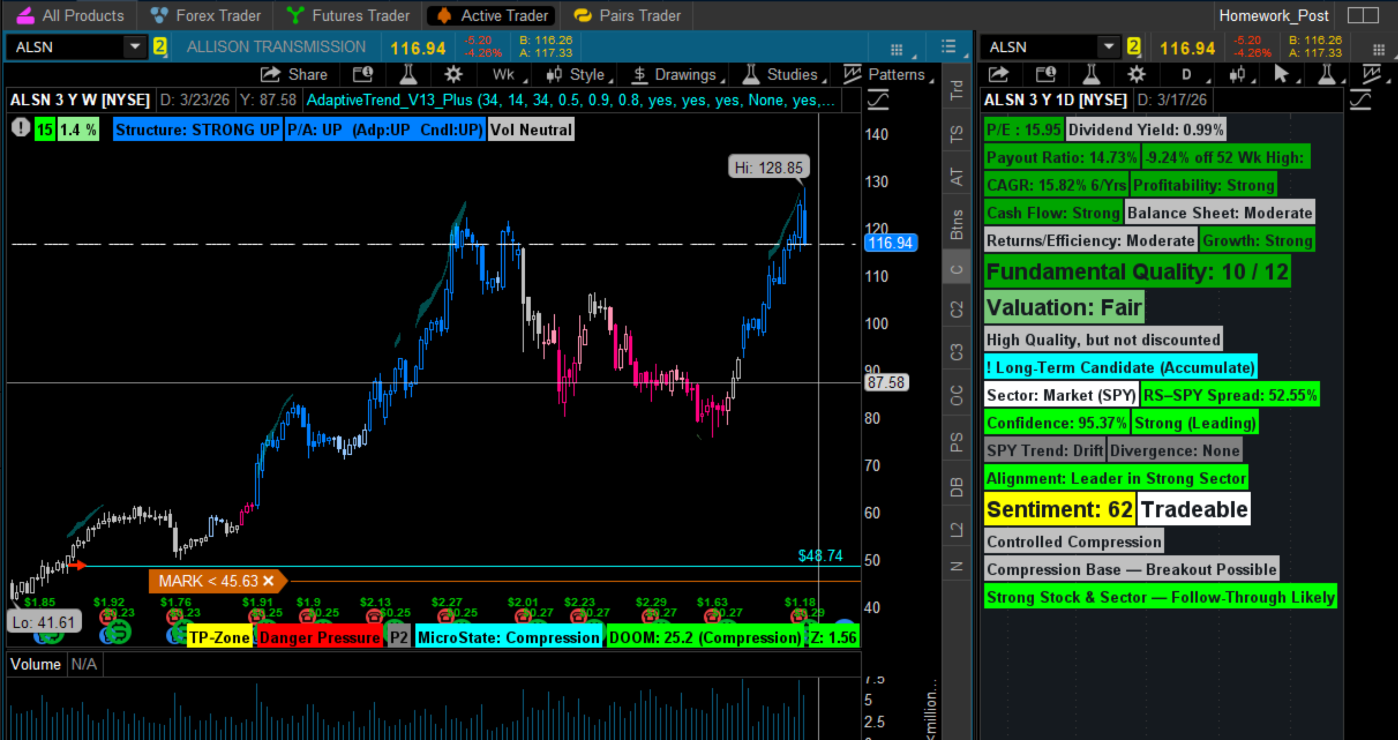Click the pointer cursor tool in right chart
The width and height of the screenshot is (1398, 740).
[1281, 74]
